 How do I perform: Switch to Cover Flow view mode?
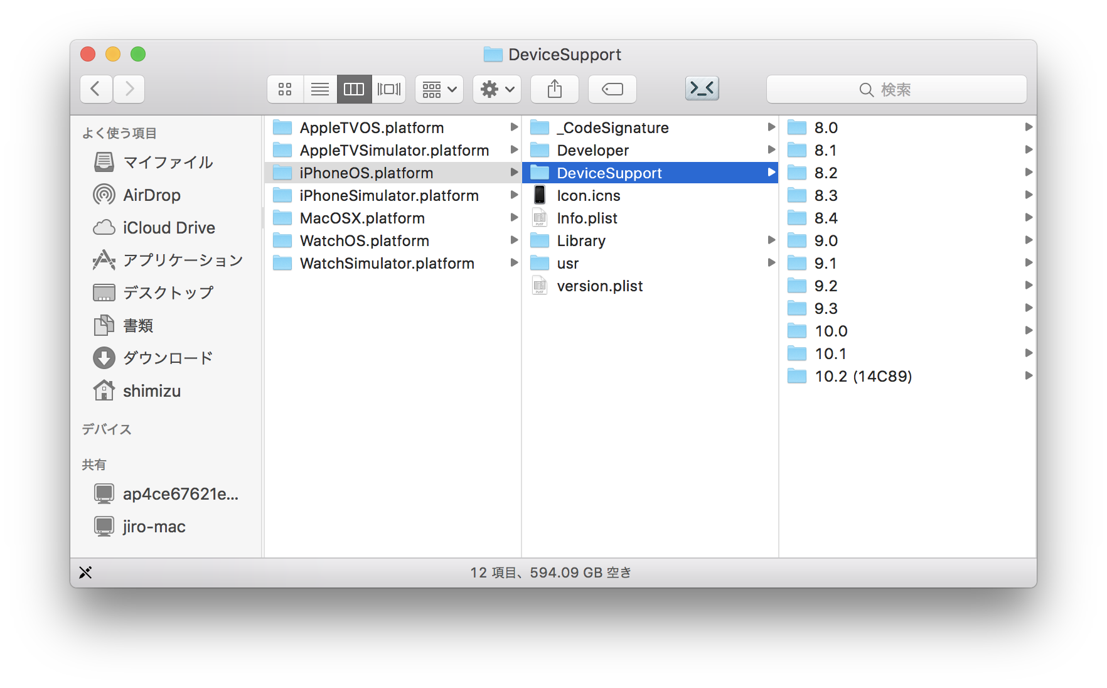(388, 89)
